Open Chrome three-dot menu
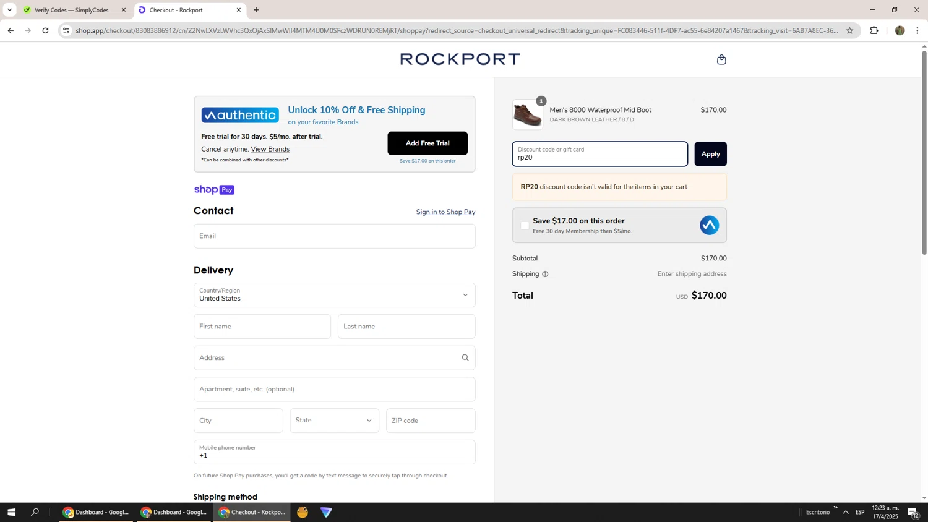928x522 pixels. 917,30
